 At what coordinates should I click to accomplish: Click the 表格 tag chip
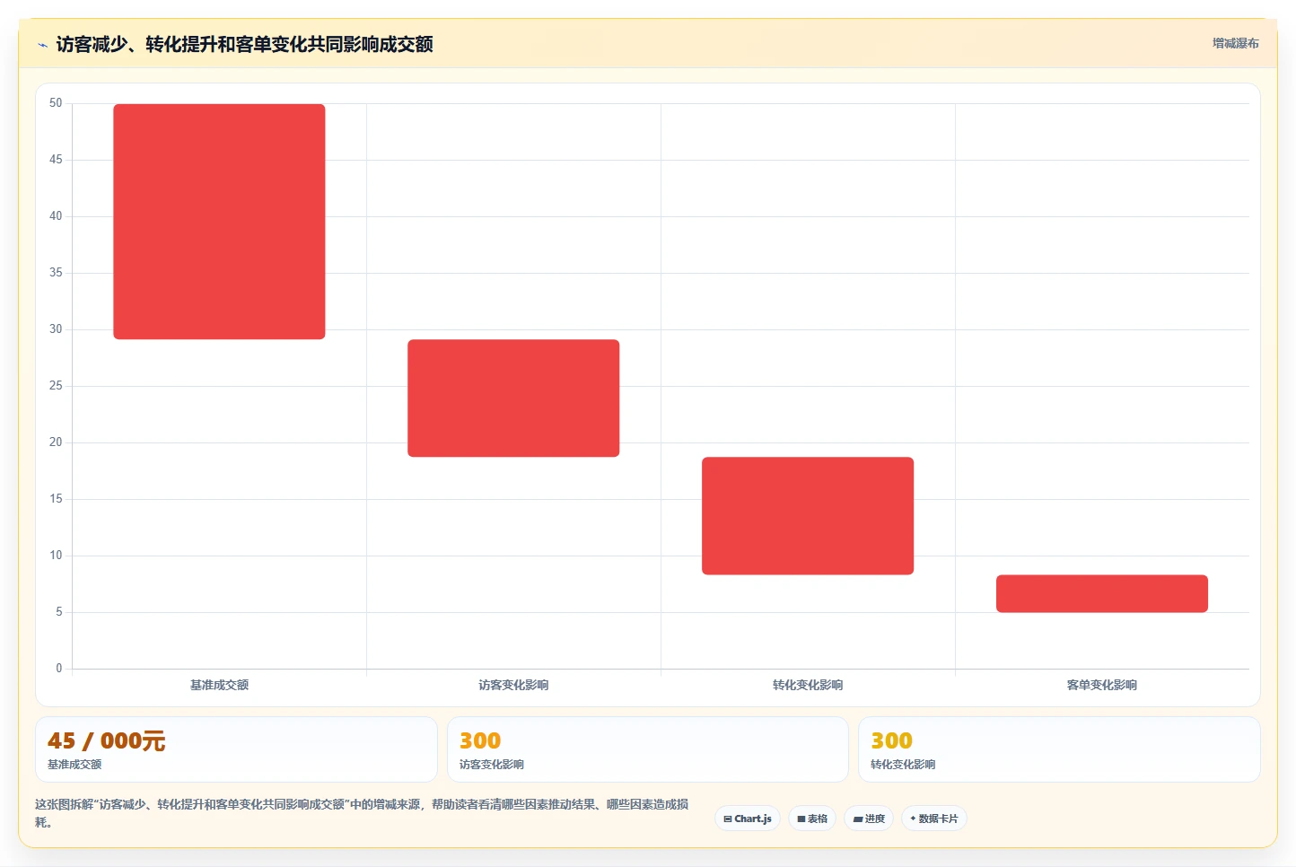(x=812, y=819)
